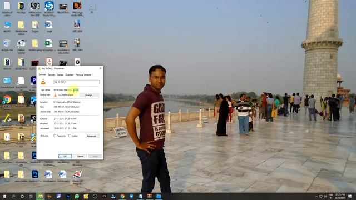The height and width of the screenshot is (200, 356).
Task: Select the This PC desktop icon
Action: [x=7, y=26]
